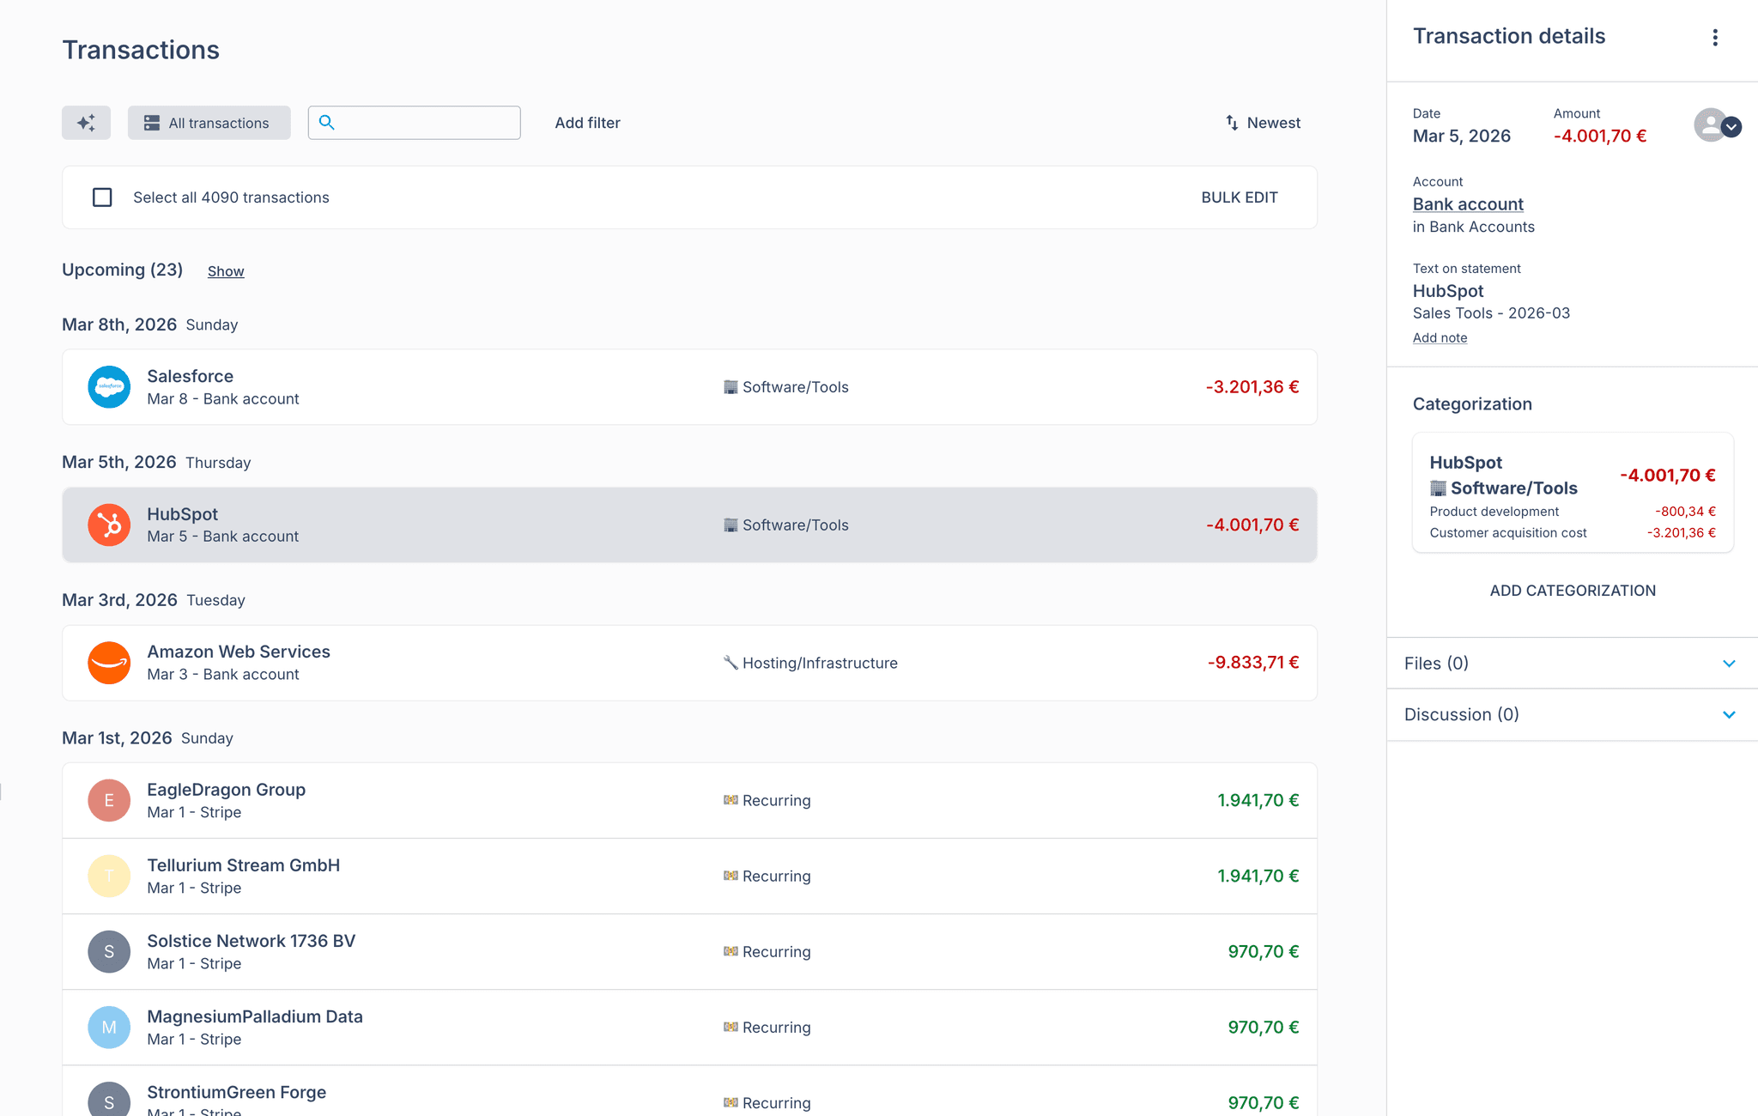The width and height of the screenshot is (1758, 1116).
Task: Click the Add note link
Action: point(1440,338)
